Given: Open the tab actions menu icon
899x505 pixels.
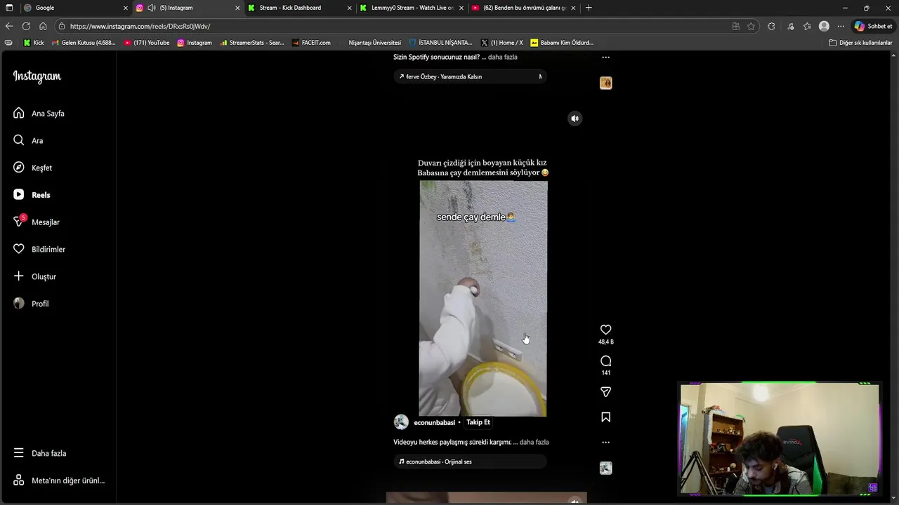Looking at the screenshot, I should (x=9, y=8).
